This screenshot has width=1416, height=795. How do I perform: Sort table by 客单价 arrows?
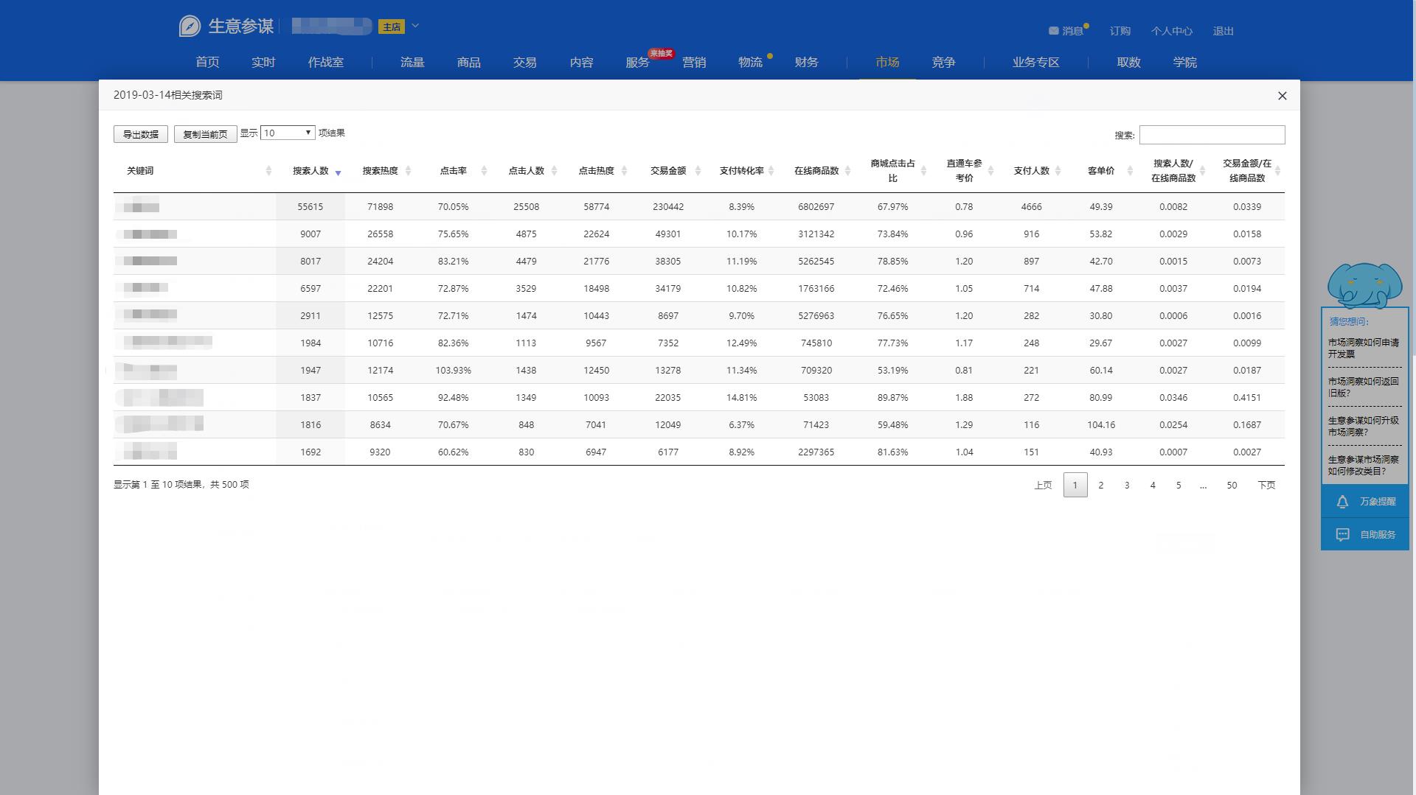[x=1129, y=171]
